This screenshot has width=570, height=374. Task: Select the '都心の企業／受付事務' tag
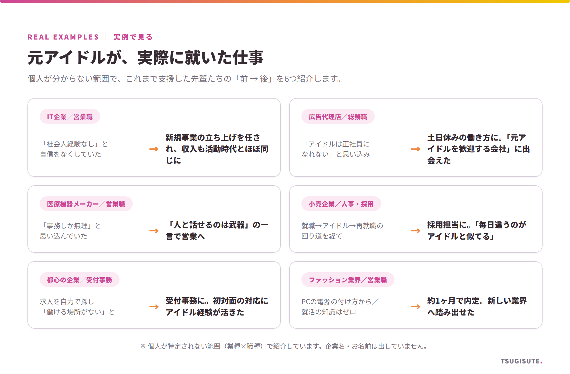pos(79,280)
